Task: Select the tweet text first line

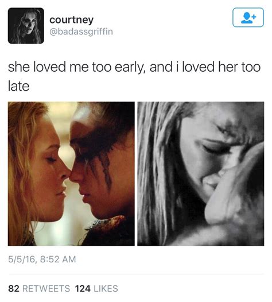Action: (x=134, y=67)
